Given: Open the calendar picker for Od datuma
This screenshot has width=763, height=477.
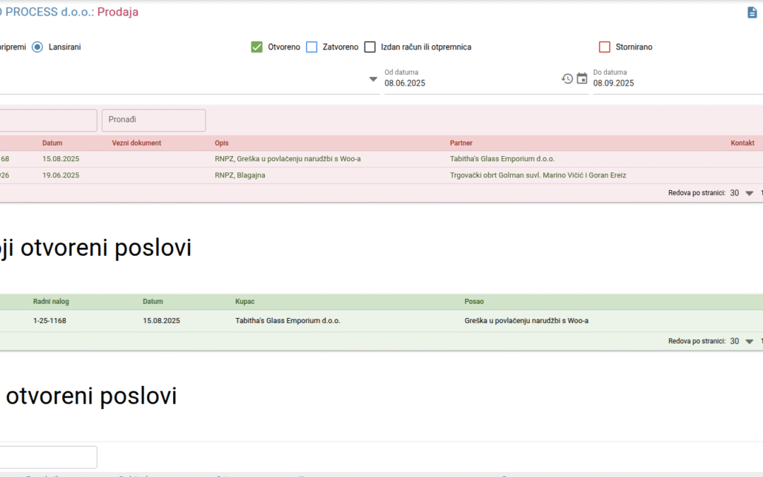Looking at the screenshot, I should pyautogui.click(x=582, y=78).
